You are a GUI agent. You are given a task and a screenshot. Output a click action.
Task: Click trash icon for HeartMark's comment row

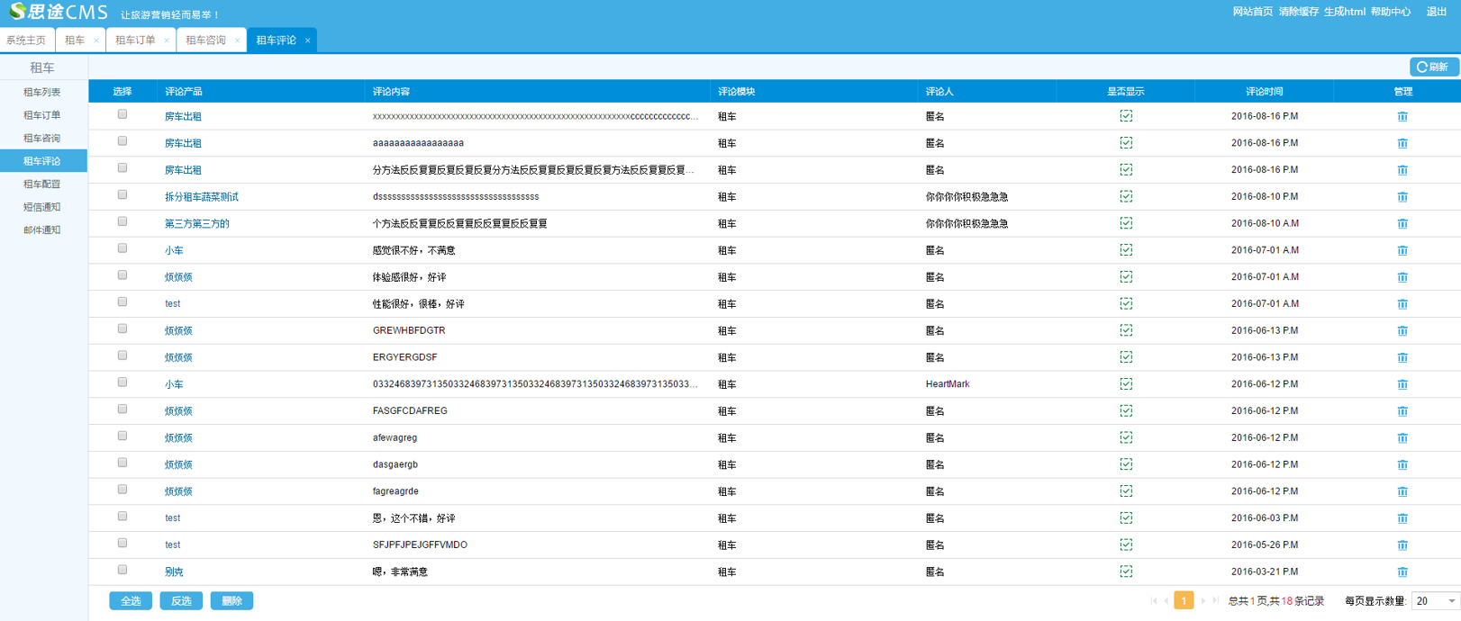click(1402, 384)
